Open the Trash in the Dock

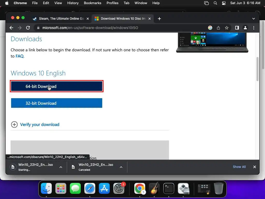(218, 188)
